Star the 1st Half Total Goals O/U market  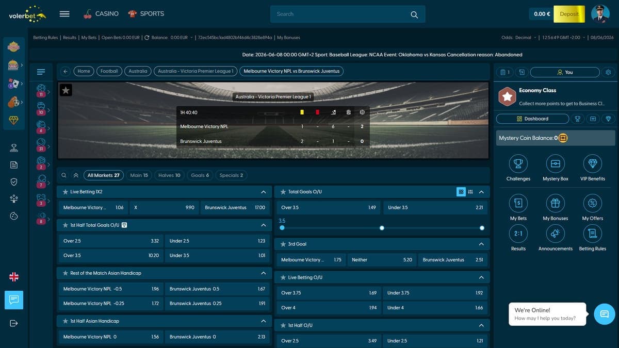pos(66,225)
